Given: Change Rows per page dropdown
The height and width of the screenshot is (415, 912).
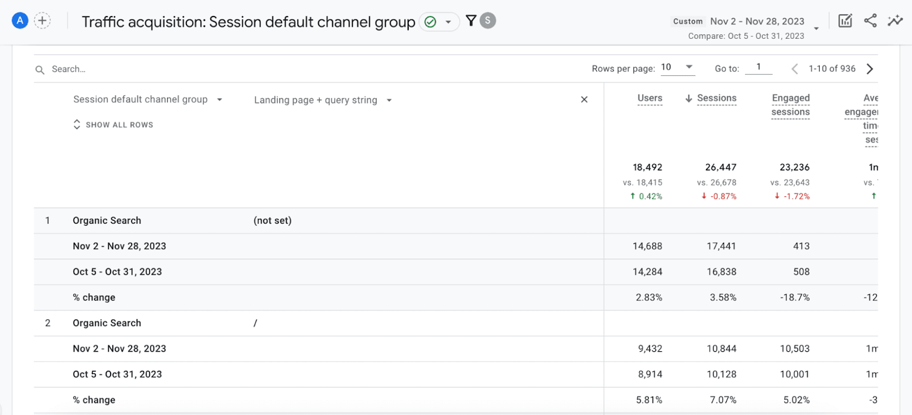Looking at the screenshot, I should tap(677, 67).
